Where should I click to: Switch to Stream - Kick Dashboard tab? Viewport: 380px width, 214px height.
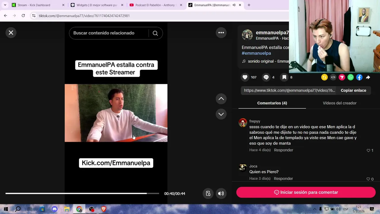pos(37,5)
